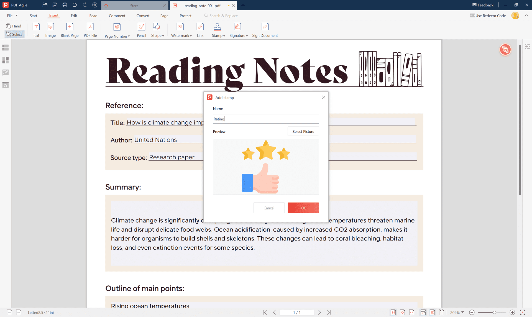Open the annotations panel in sidebar
The width and height of the screenshot is (532, 317).
click(x=6, y=73)
